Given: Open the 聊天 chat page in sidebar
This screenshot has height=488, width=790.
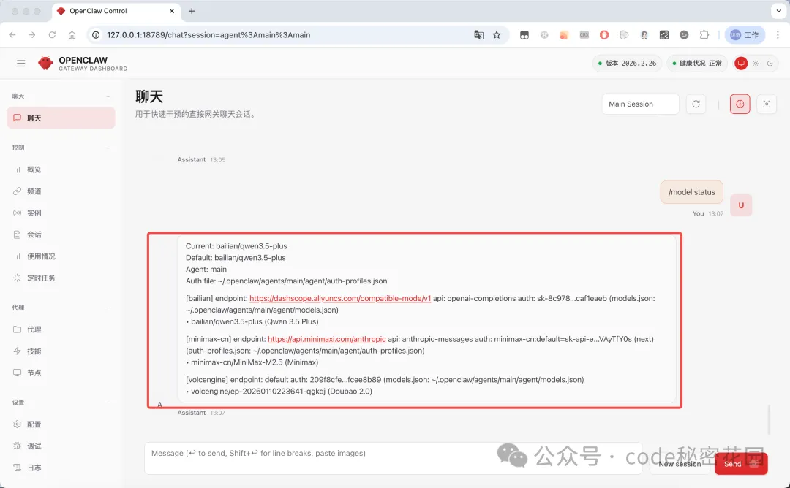Looking at the screenshot, I should click(61, 118).
